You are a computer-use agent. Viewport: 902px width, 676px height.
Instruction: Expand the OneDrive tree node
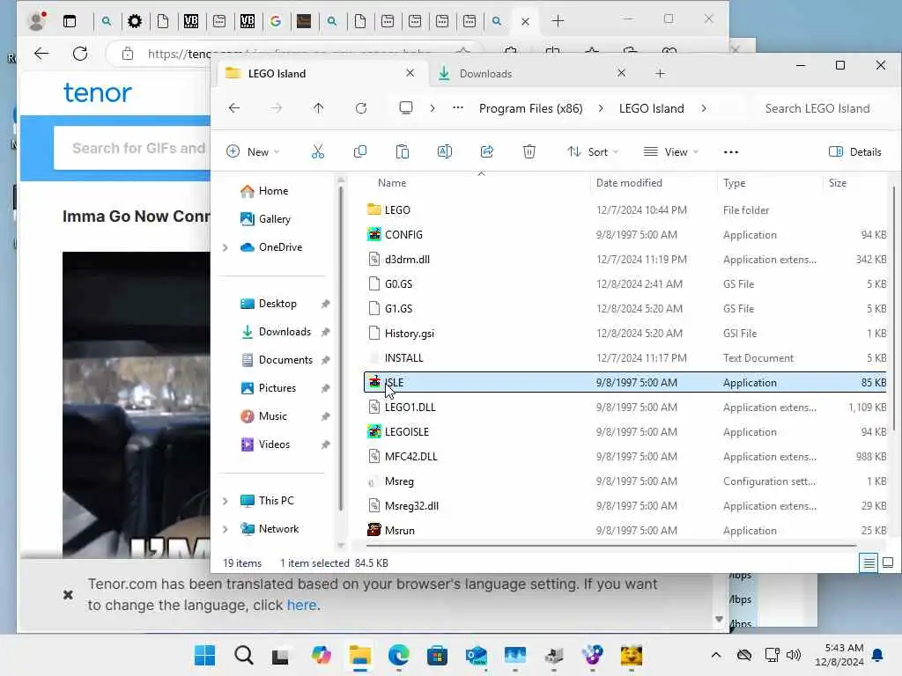[x=225, y=247]
